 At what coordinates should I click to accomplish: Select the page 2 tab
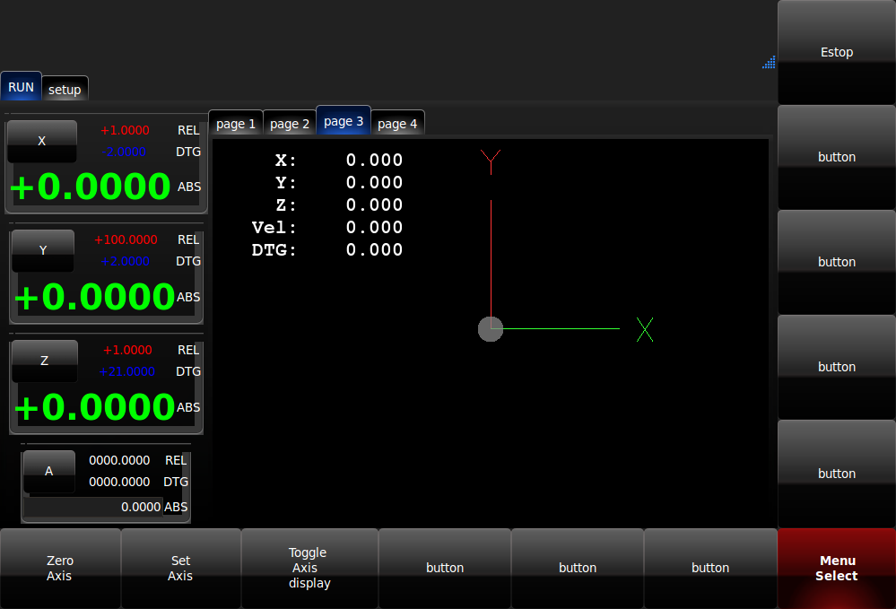pos(289,124)
